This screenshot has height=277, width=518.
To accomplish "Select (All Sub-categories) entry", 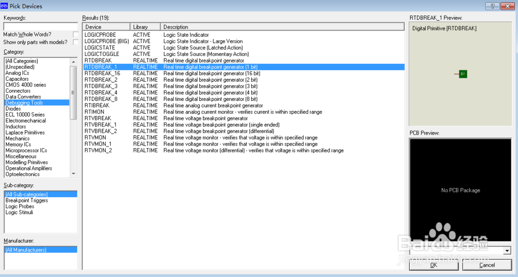I will (x=40, y=195).
